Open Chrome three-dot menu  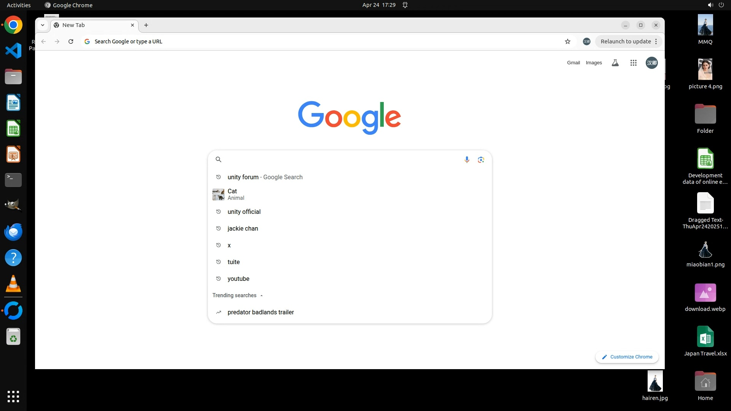(656, 41)
